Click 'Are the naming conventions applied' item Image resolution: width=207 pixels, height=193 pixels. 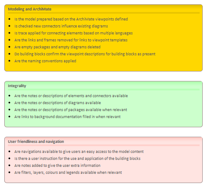[45, 61]
